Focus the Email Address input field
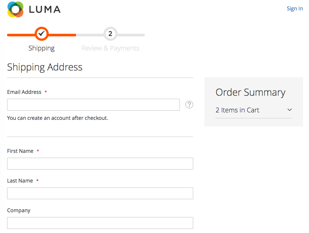Image resolution: width=309 pixels, height=233 pixels. 93,105
